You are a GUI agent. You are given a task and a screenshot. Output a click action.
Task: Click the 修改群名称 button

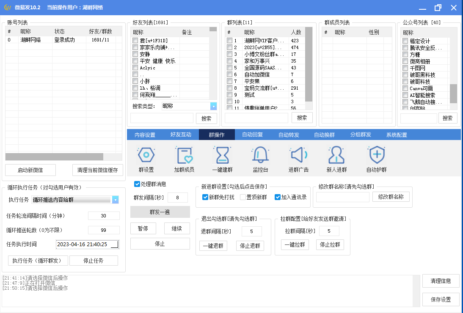tap(391, 197)
